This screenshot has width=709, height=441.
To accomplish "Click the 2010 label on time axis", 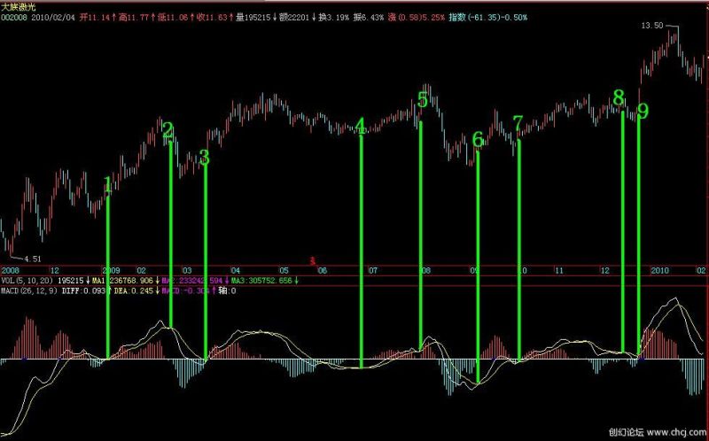I will [658, 269].
